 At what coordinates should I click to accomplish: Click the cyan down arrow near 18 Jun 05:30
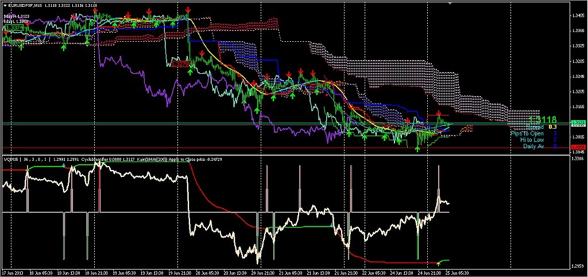point(64,165)
